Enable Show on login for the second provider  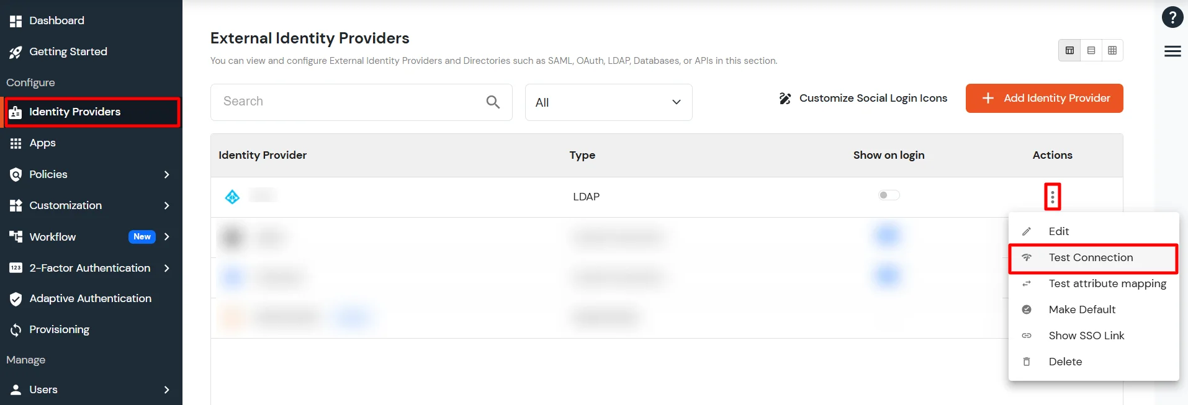(x=887, y=236)
